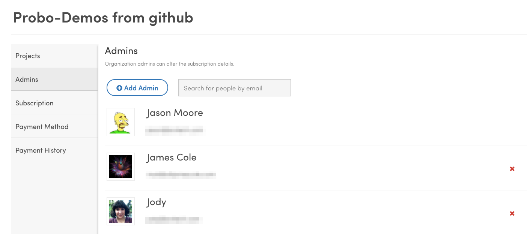This screenshot has width=527, height=234.
Task: Open the Projects section
Action: coord(27,55)
